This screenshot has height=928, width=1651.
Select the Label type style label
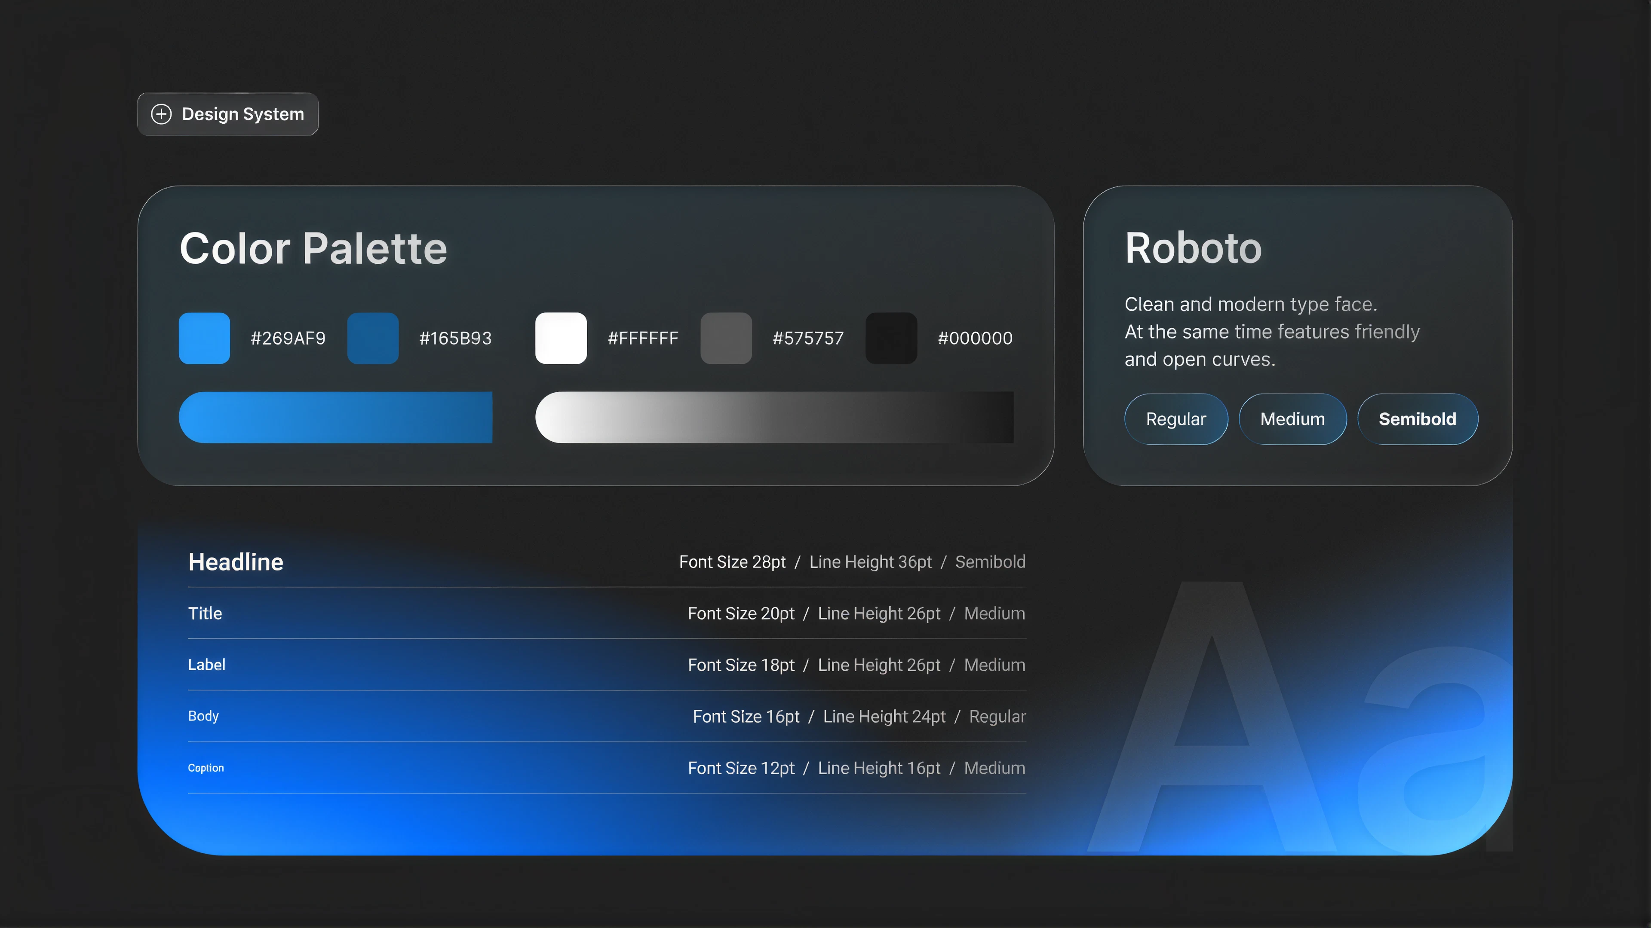[x=206, y=665]
